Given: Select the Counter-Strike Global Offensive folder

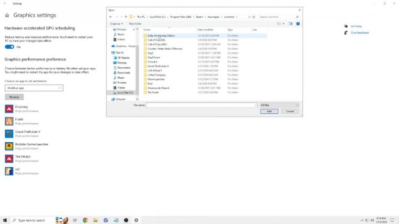Looking at the screenshot, I should tap(165, 49).
